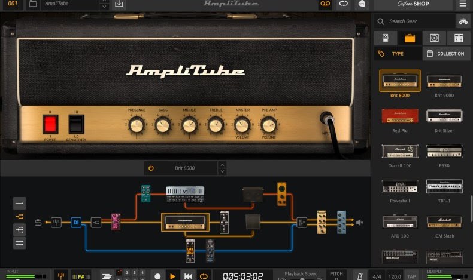Click the save preset icon in top bar

pyautogui.click(x=119, y=4)
